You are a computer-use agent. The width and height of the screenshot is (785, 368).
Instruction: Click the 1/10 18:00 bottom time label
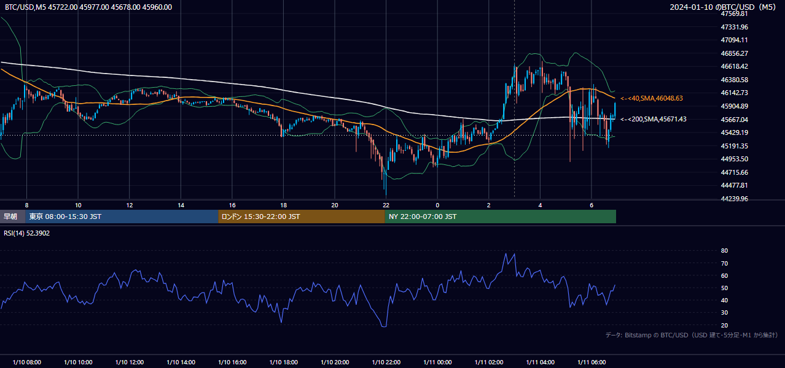click(283, 362)
